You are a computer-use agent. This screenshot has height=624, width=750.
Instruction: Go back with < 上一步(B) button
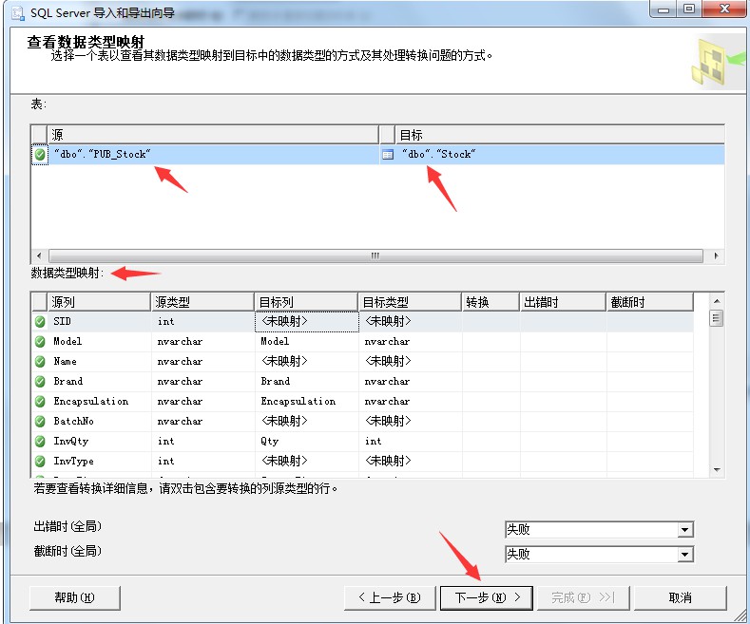[389, 597]
